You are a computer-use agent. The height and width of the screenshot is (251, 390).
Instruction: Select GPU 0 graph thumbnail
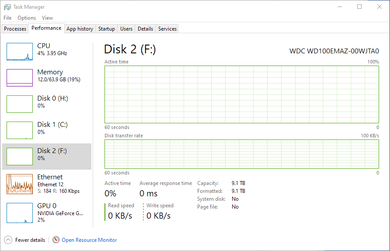20,213
